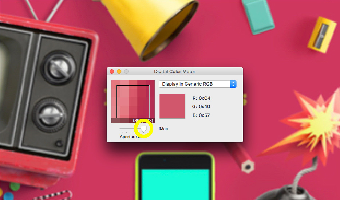This screenshot has width=340, height=200.
Task: Click the magnified pixel preview area
Action: pos(133,102)
